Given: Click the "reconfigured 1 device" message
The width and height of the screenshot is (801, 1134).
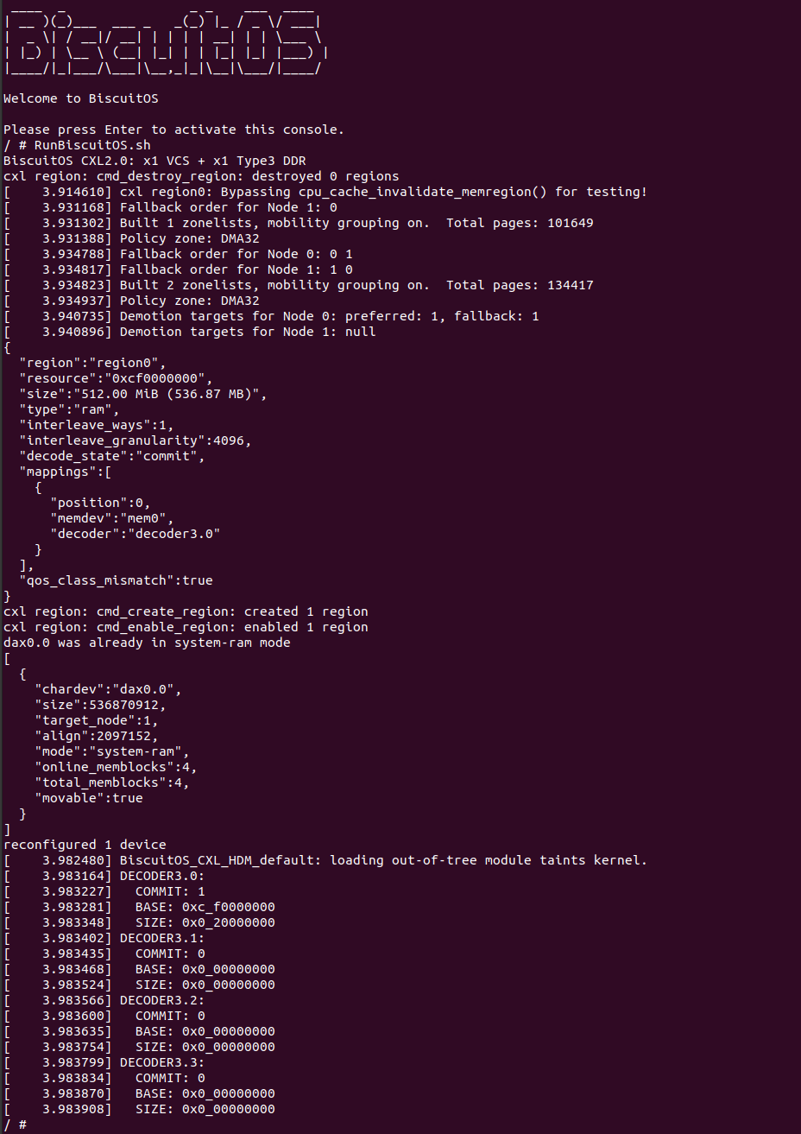Looking at the screenshot, I should [85, 845].
